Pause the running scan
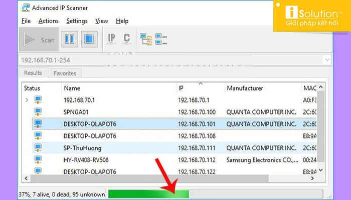Image resolution: width=351 pixels, height=200 pixels. click(70, 39)
